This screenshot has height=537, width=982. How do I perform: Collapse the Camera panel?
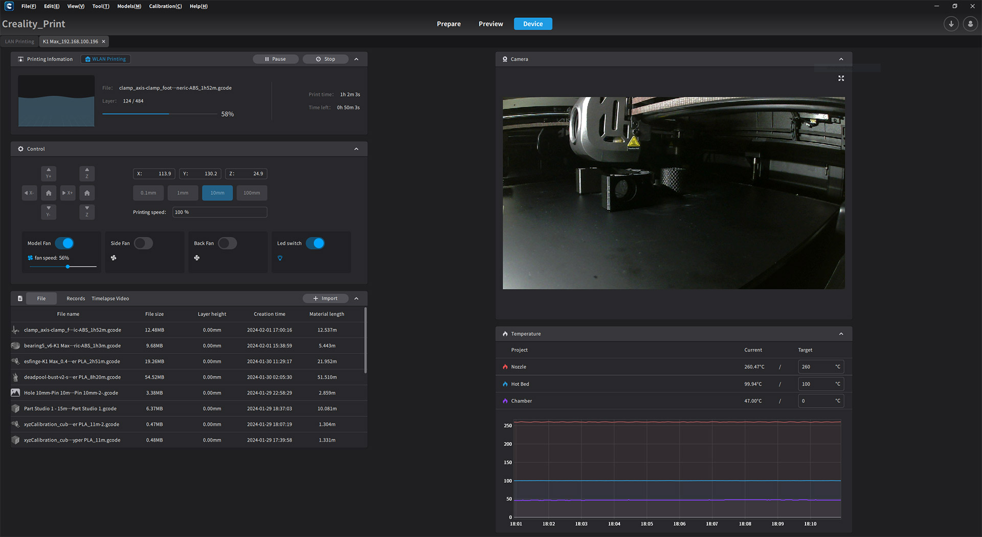coord(841,59)
